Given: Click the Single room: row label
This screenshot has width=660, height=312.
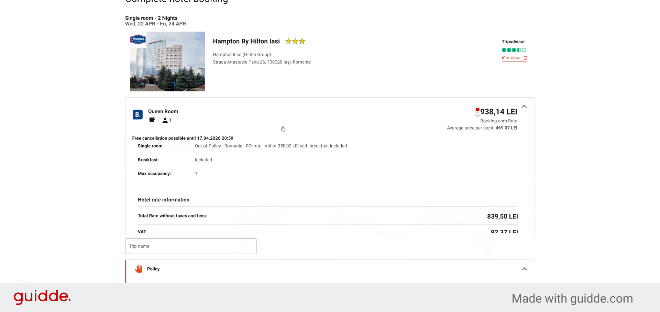Looking at the screenshot, I should pyautogui.click(x=151, y=146).
